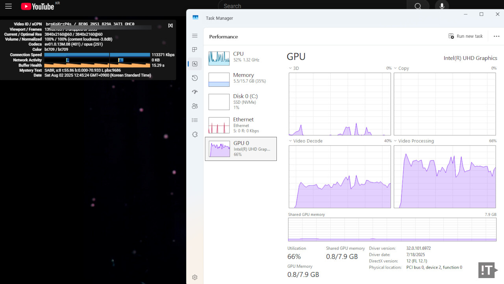
Task: Switch to the Users page icon
Action: point(195,106)
